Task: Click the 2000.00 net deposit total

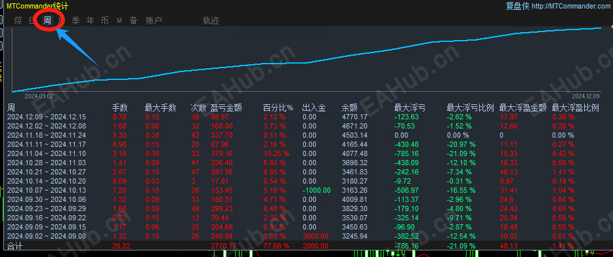Action: (315, 246)
